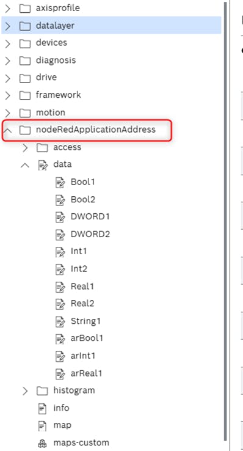Expand the axisprofile folder chevron
Screen dimensions: 243x451
point(8,9)
